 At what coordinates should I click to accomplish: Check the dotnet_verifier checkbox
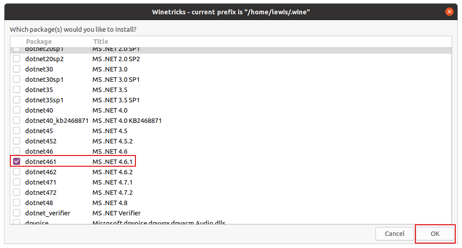click(x=17, y=213)
